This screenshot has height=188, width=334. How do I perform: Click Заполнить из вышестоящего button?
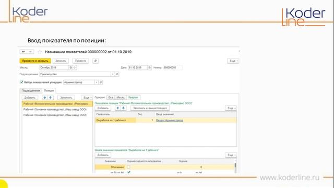[150, 108]
